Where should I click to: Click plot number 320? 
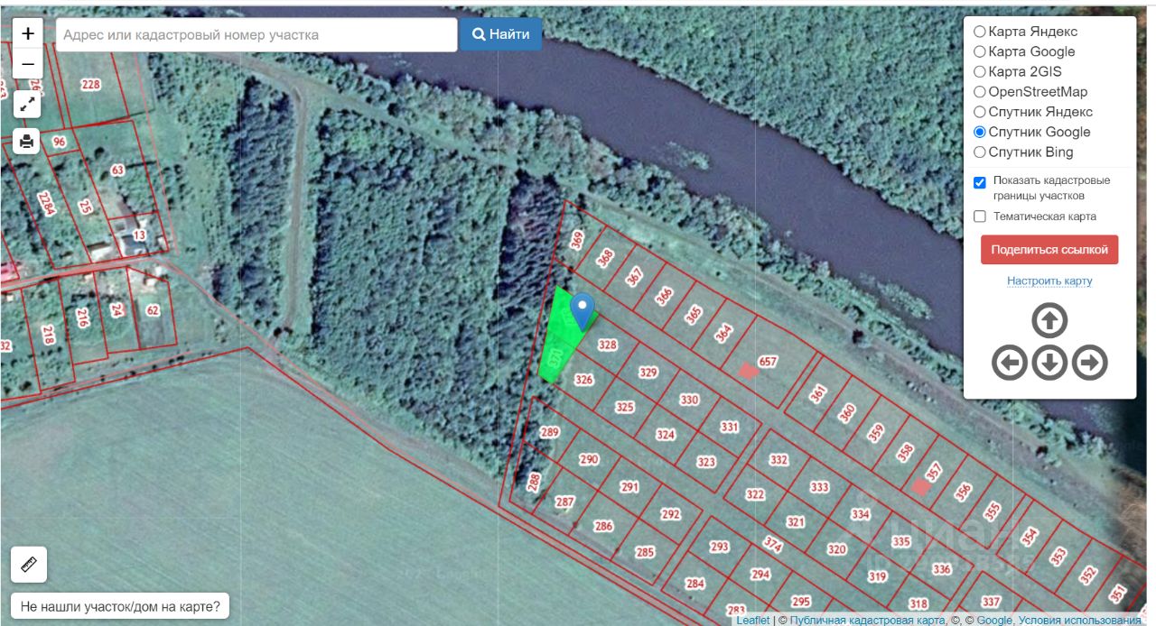[x=837, y=549]
